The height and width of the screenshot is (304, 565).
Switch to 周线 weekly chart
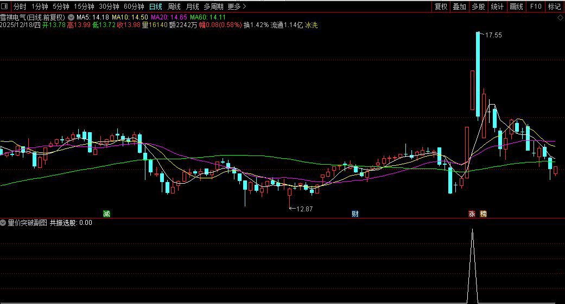pos(174,7)
